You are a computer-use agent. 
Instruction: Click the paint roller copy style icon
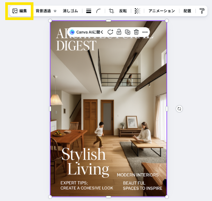tap(202, 11)
